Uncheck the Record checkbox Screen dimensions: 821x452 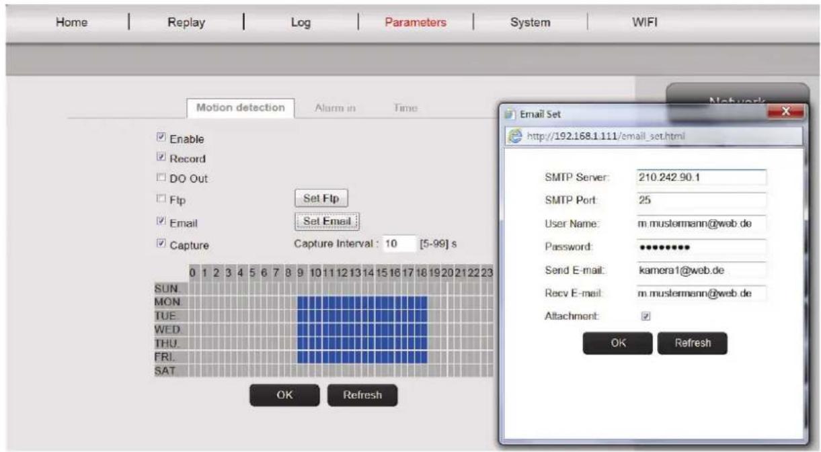click(161, 159)
